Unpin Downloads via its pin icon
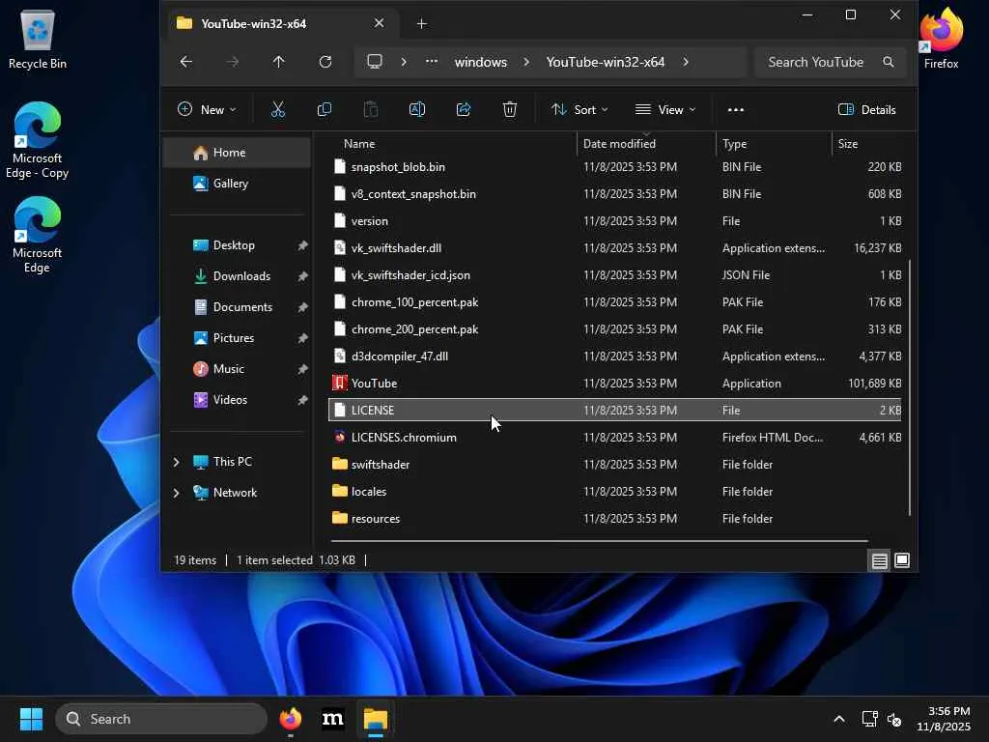Viewport: 989px width, 742px height. [302, 276]
